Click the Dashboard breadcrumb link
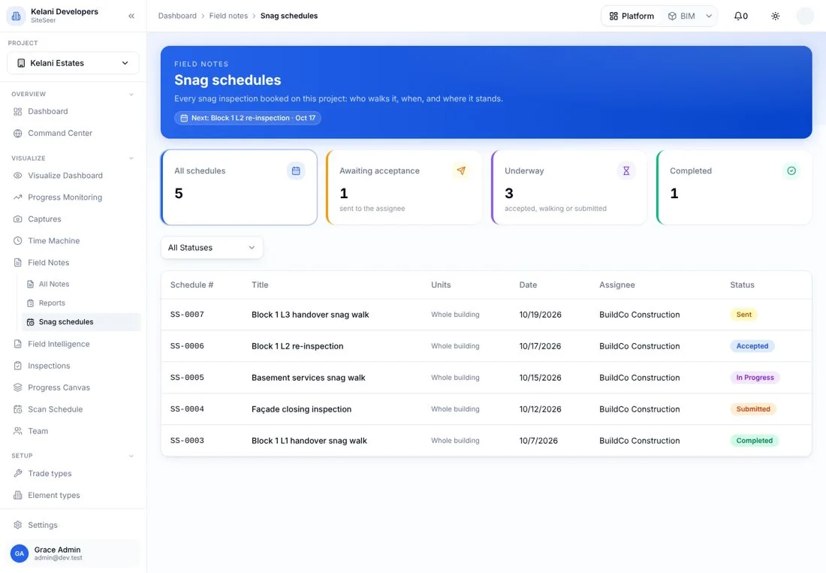 (x=177, y=16)
